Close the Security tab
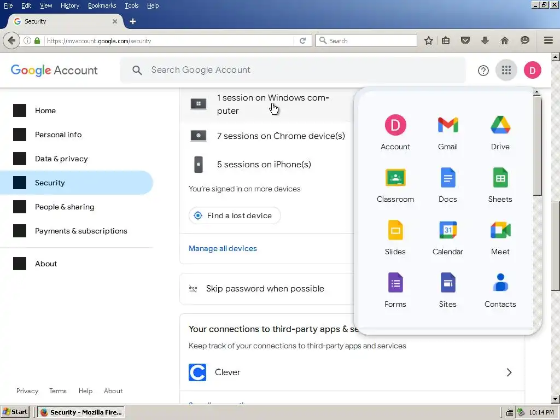 point(115,21)
